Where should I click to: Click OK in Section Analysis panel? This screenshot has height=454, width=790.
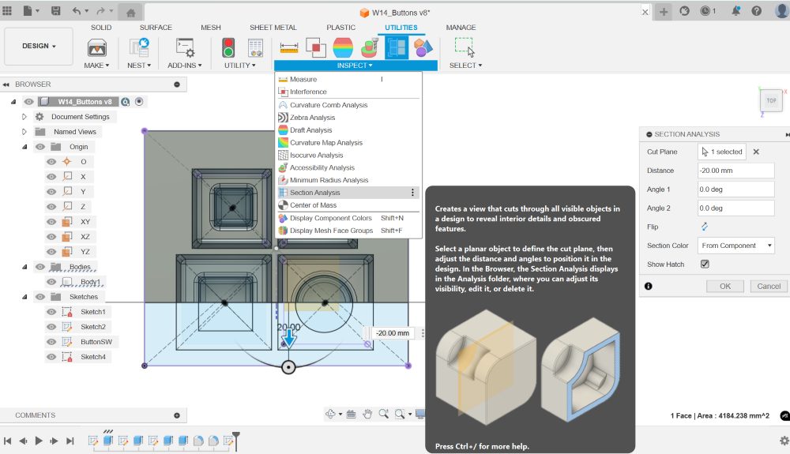click(x=725, y=286)
